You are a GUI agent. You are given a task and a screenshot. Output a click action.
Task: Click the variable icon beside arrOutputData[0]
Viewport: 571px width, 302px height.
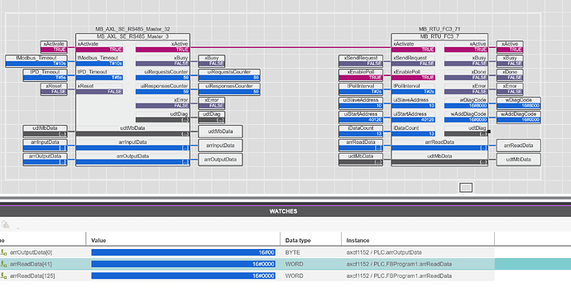[x=3, y=252]
